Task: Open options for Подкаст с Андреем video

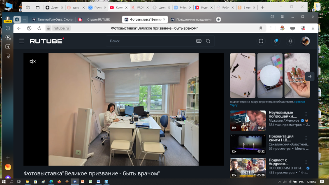Action: tap(306, 162)
